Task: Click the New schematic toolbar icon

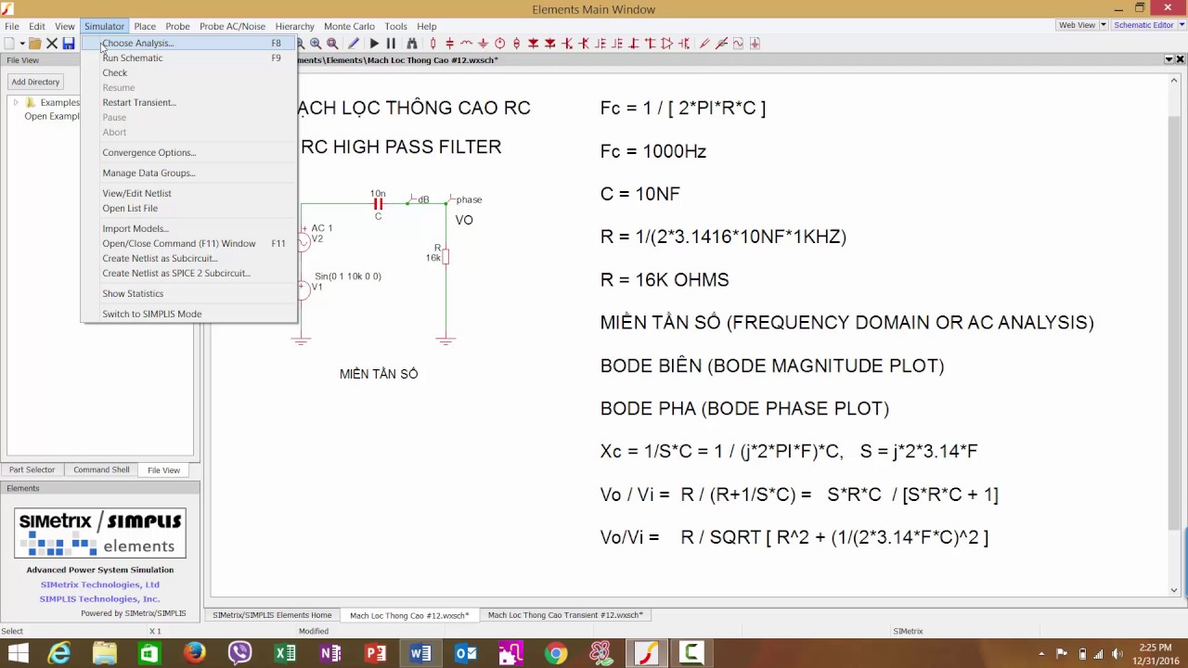Action: click(x=9, y=44)
